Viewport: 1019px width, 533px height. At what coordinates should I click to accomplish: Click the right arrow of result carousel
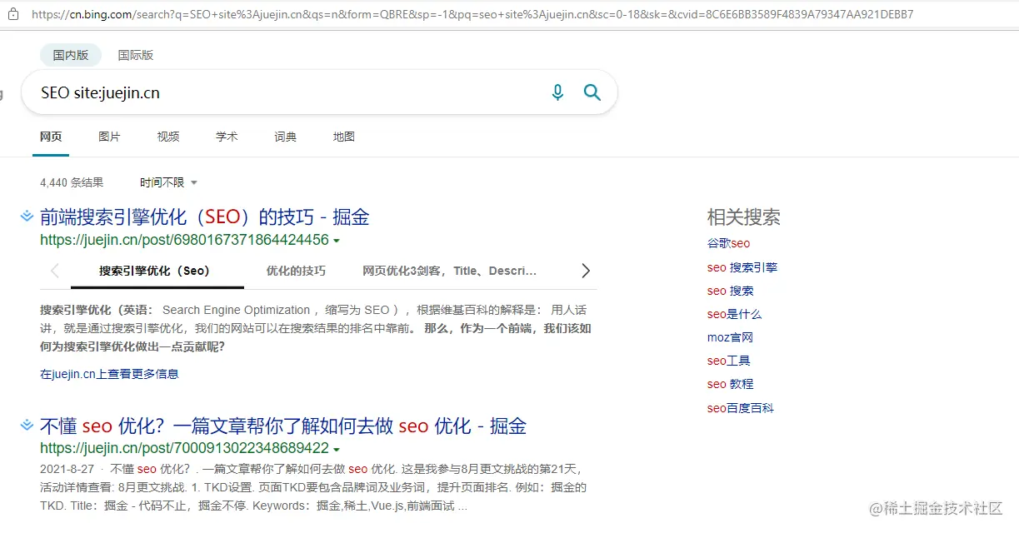pos(586,271)
